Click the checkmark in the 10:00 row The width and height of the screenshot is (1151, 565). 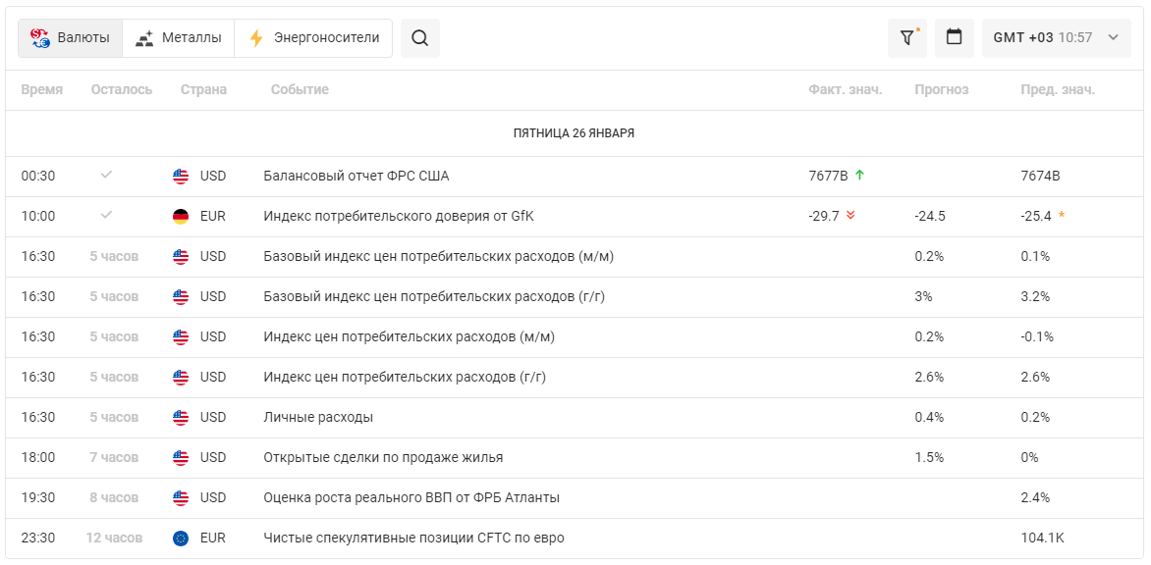click(106, 215)
